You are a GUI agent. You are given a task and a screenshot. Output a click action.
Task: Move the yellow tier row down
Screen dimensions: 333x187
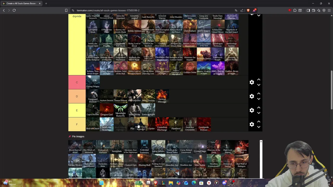[x=259, y=16]
